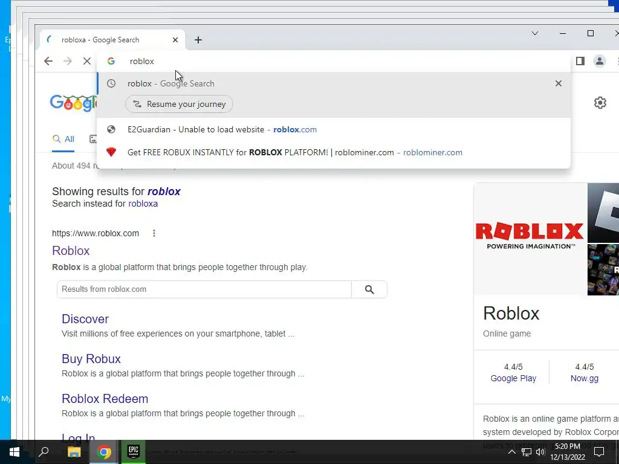Open a new tab with the plus button
This screenshot has width=619, height=464.
198,40
